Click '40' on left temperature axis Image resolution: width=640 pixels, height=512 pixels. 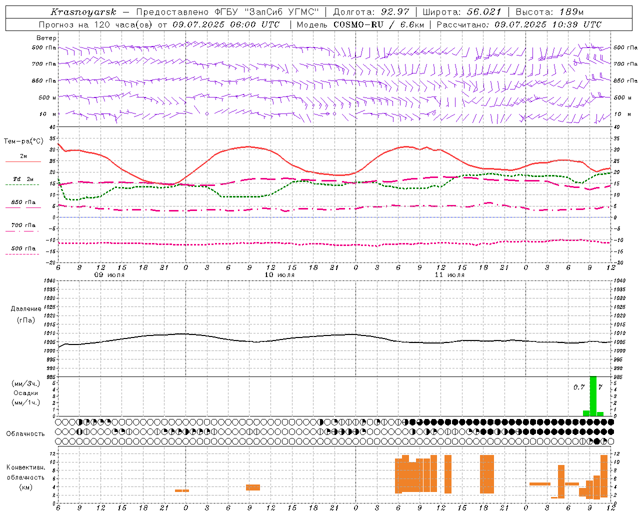[x=53, y=128]
